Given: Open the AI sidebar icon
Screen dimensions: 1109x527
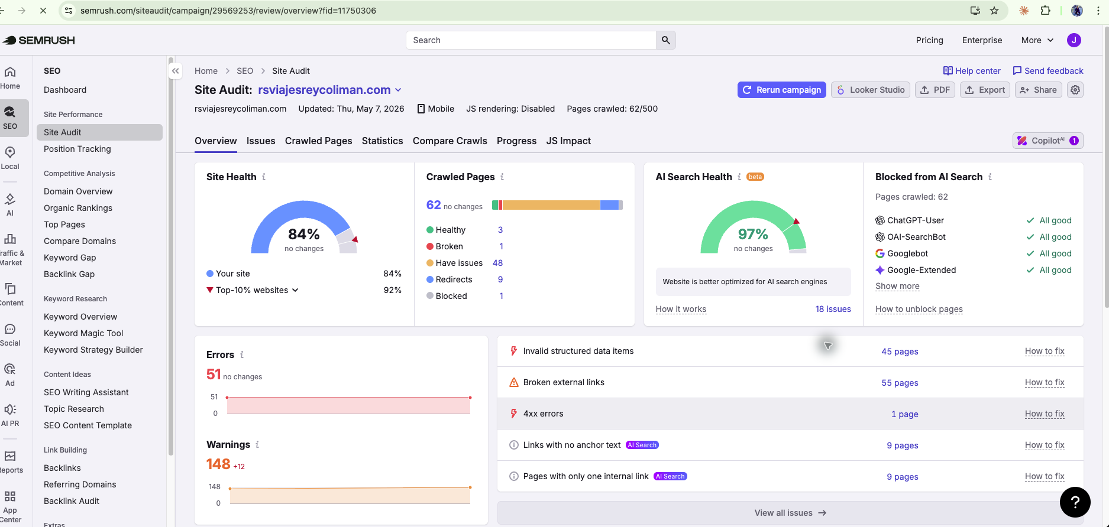Looking at the screenshot, I should pos(10,205).
